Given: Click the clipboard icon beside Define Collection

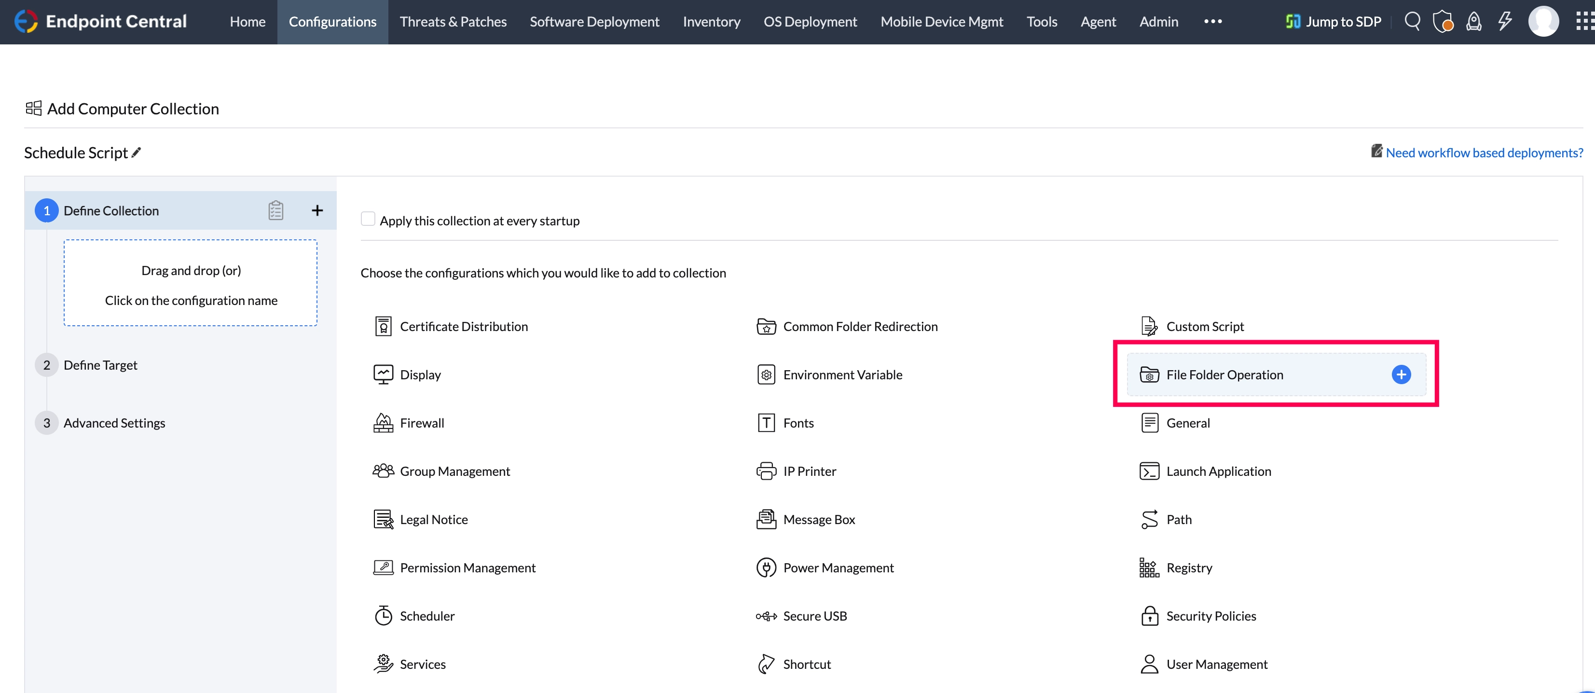Looking at the screenshot, I should (276, 210).
